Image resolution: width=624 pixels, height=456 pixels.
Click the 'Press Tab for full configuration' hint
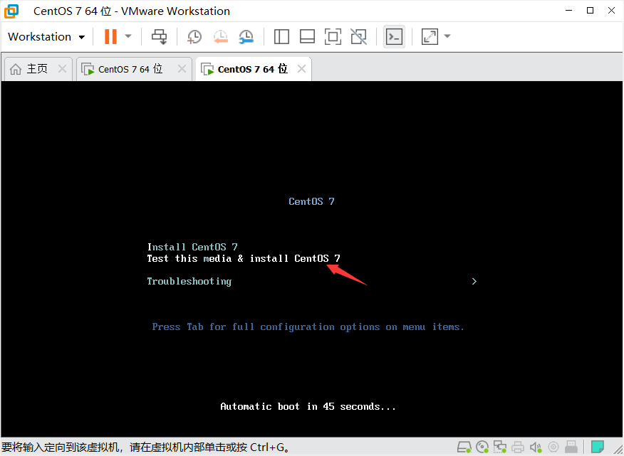[x=308, y=327]
